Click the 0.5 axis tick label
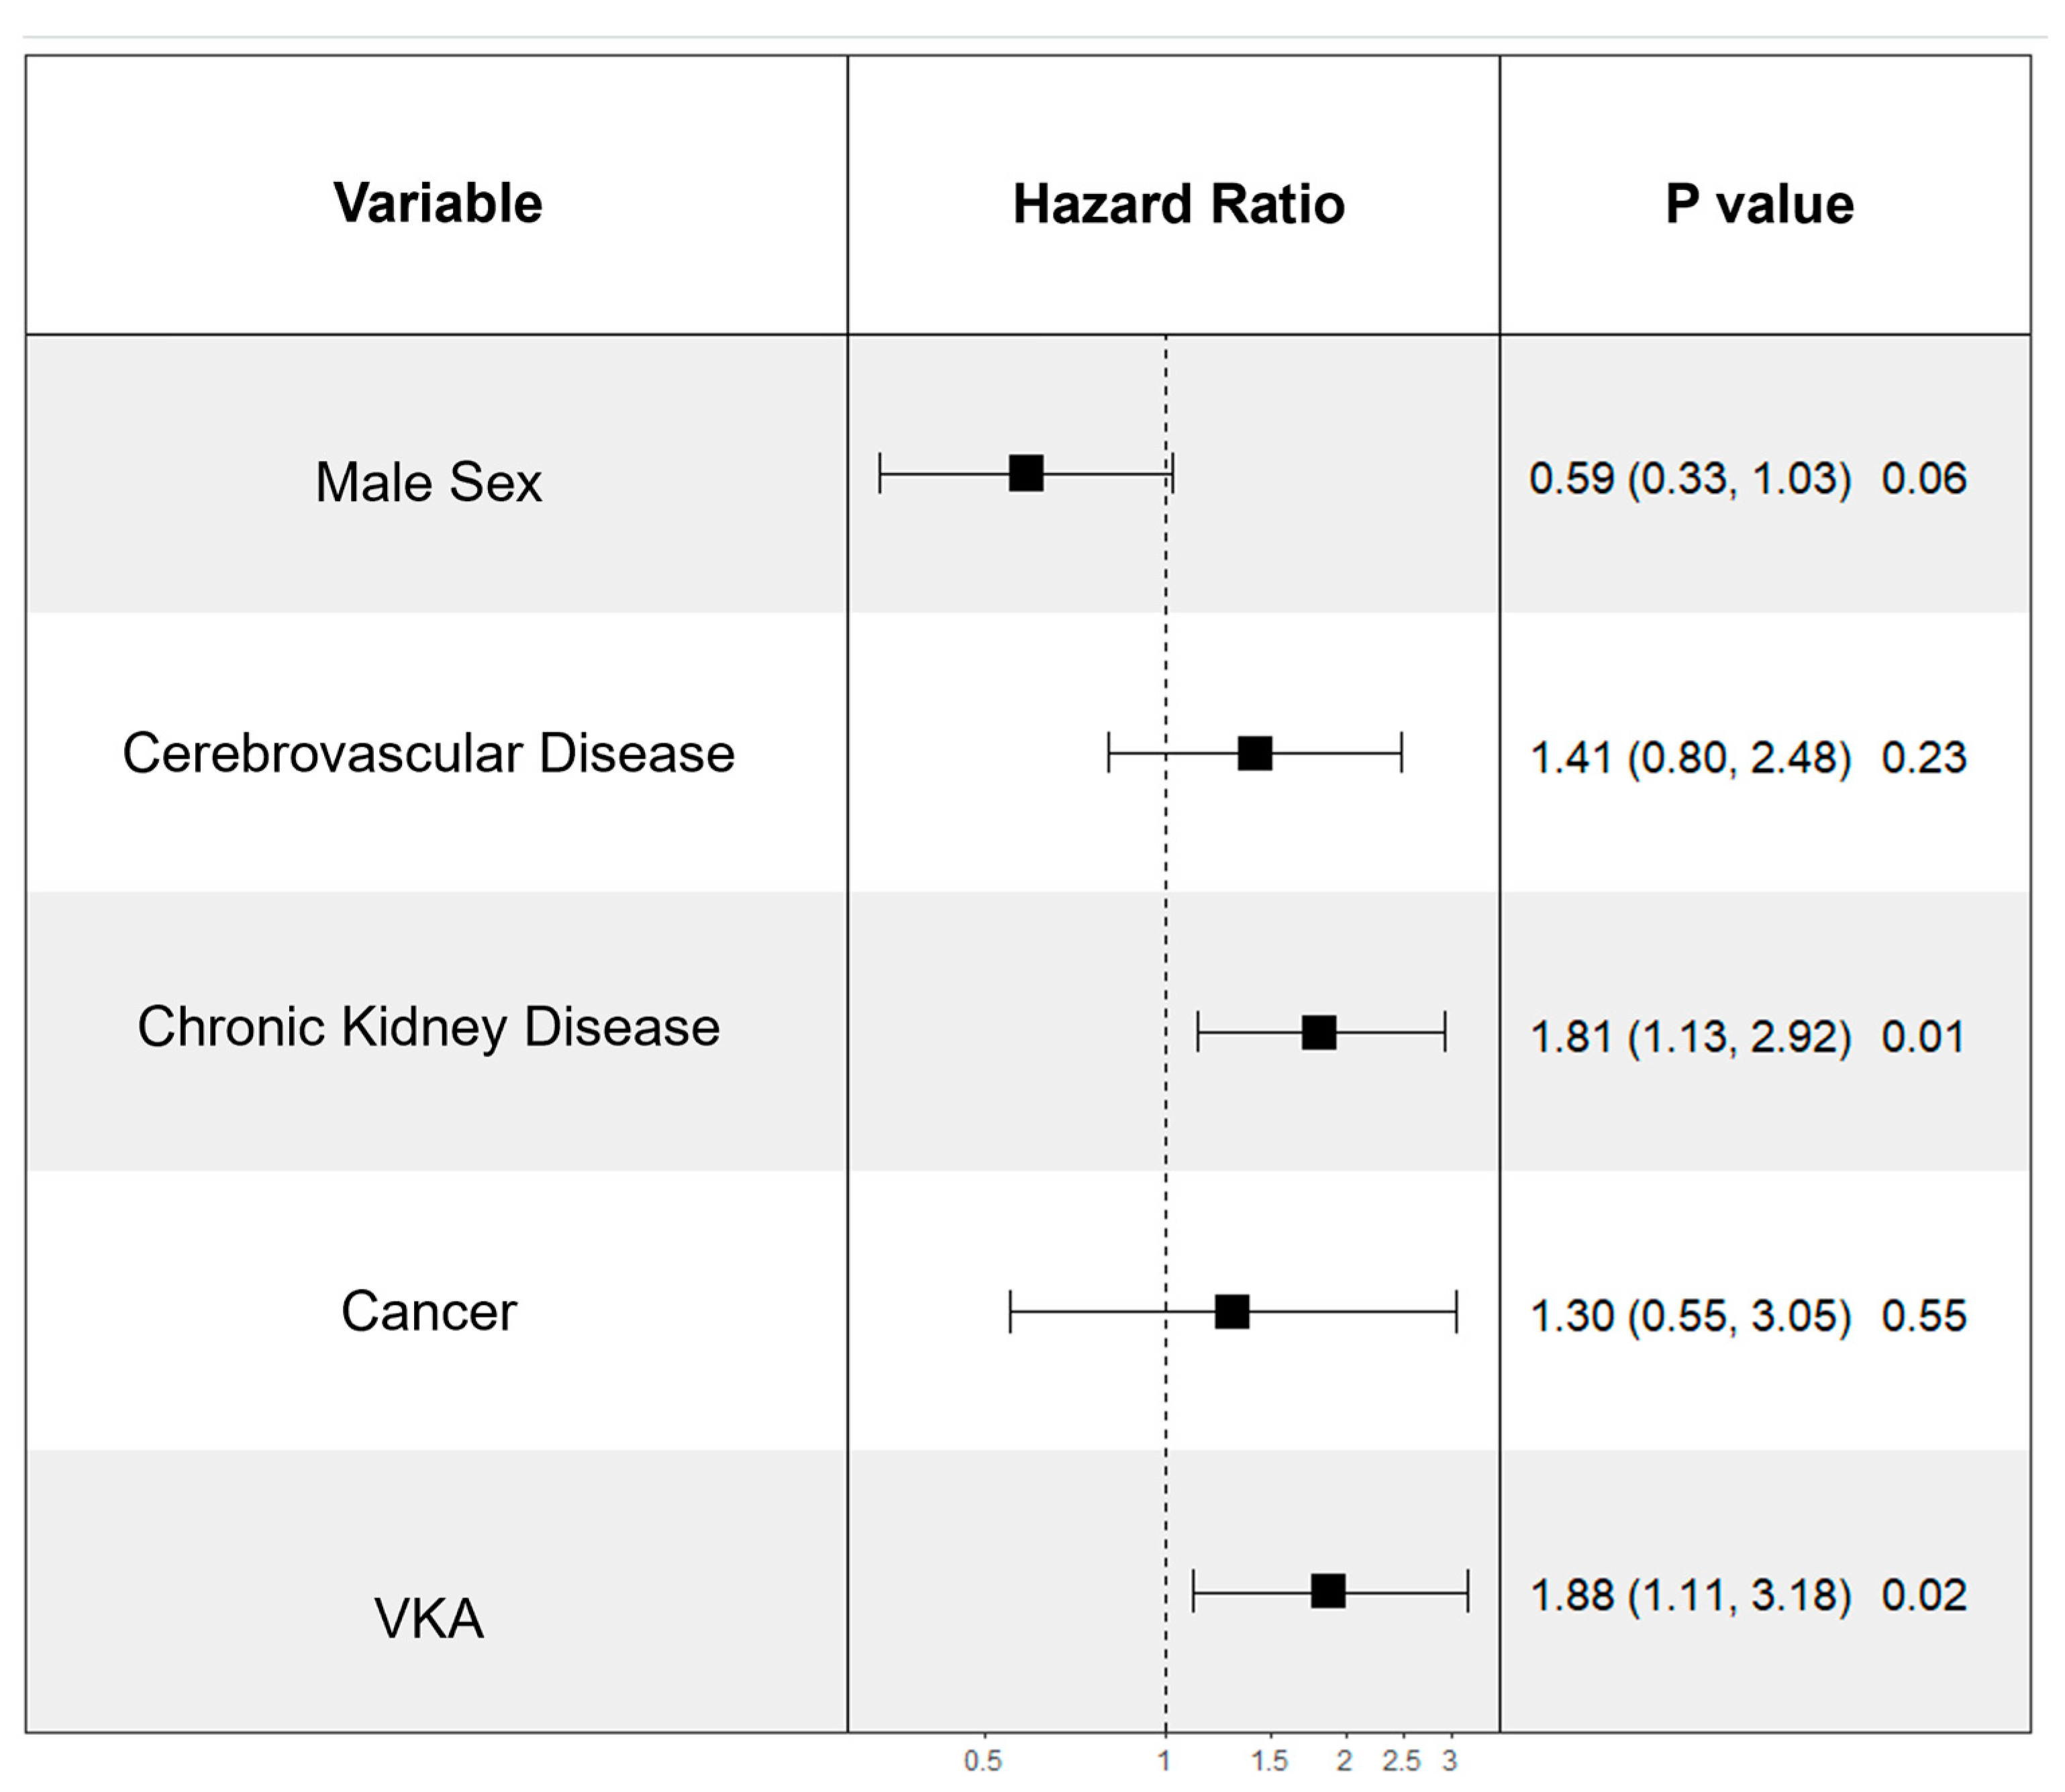The height and width of the screenshot is (1792, 2065). click(x=983, y=1761)
